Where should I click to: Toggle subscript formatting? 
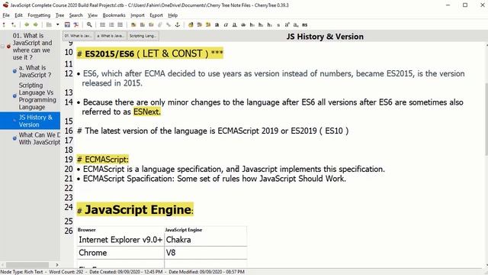click(296, 24)
